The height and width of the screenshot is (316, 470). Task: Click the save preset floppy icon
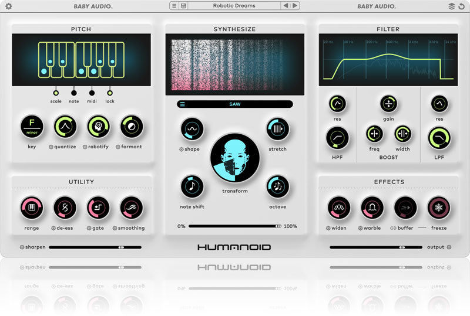[183, 6]
